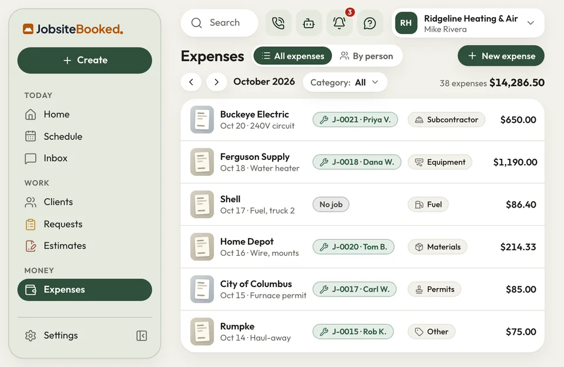Open Estimates in sidebar
This screenshot has height=367, width=564.
[x=85, y=246]
